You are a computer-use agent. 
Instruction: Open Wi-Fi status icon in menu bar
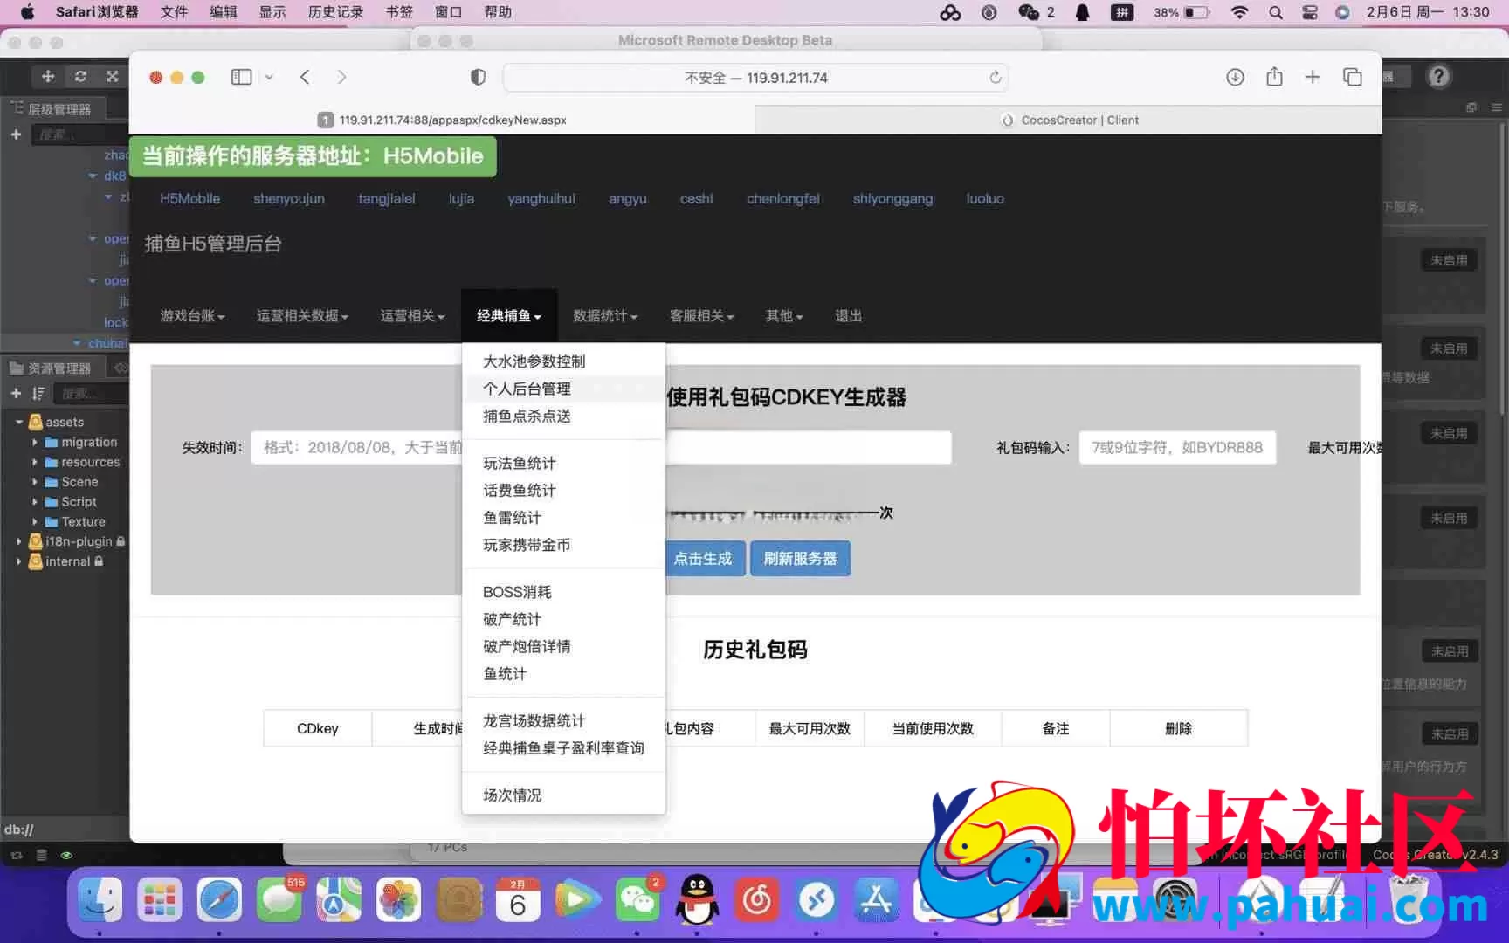click(x=1239, y=12)
